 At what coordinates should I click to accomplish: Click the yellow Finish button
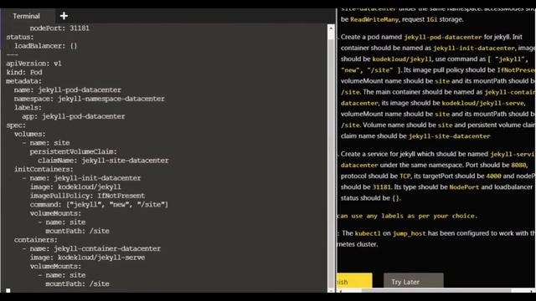point(354,281)
